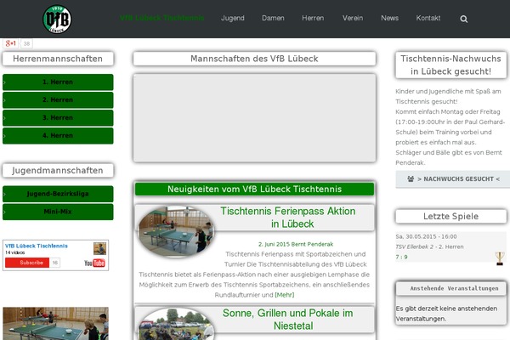This screenshot has width=510, height=340.
Task: Click the Anstehende Veranstaltungen heading
Action: point(454,288)
